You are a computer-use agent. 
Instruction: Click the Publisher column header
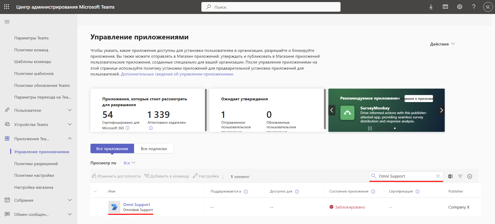click(x=455, y=191)
